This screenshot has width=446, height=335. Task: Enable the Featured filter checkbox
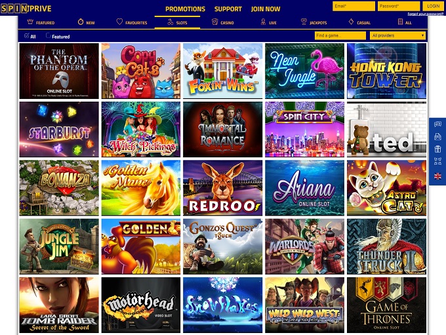click(x=49, y=35)
